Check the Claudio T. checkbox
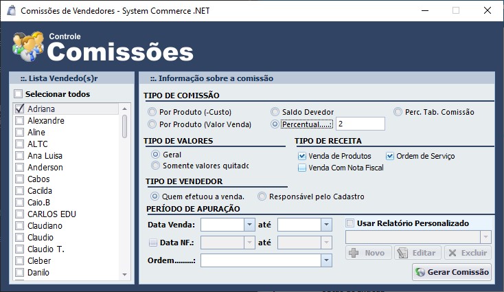This screenshot has width=504, height=292. (20, 249)
